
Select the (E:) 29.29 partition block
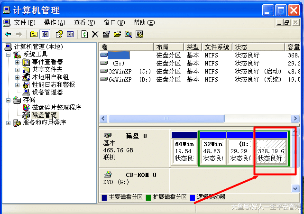click(240, 149)
